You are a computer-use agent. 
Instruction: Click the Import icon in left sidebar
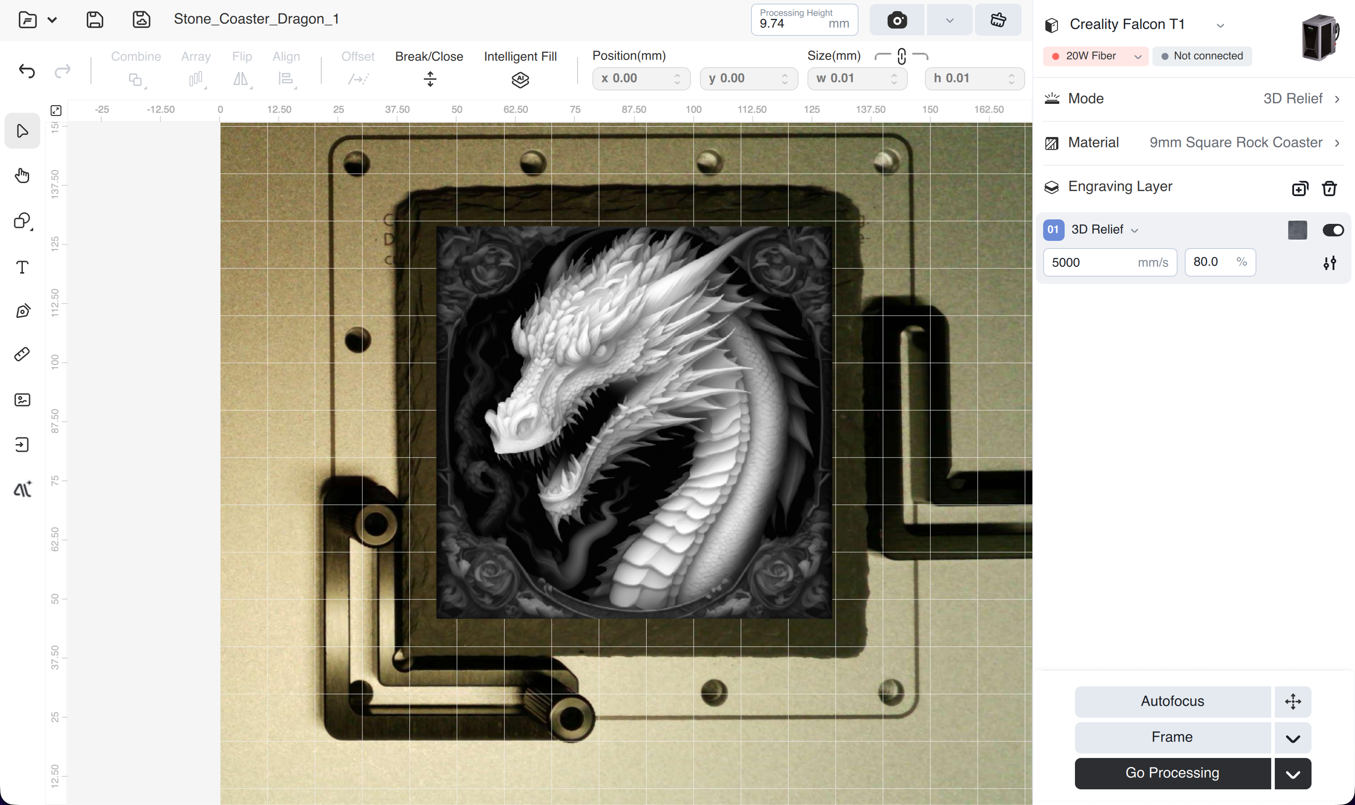tap(22, 445)
